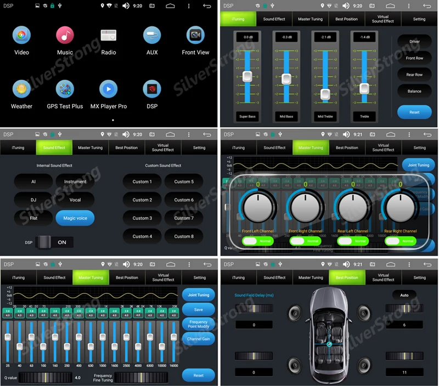Pick the Custom 5 sound effect
439x386 pixels.
coord(184,182)
